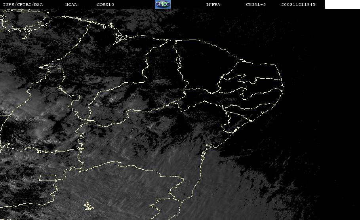Select the NOAA label in header
This screenshot has width=360, height=220.
pyautogui.click(x=71, y=5)
